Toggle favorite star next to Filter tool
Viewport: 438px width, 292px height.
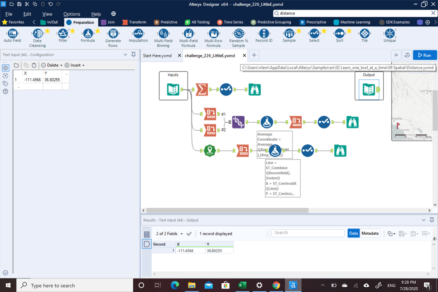(72, 31)
